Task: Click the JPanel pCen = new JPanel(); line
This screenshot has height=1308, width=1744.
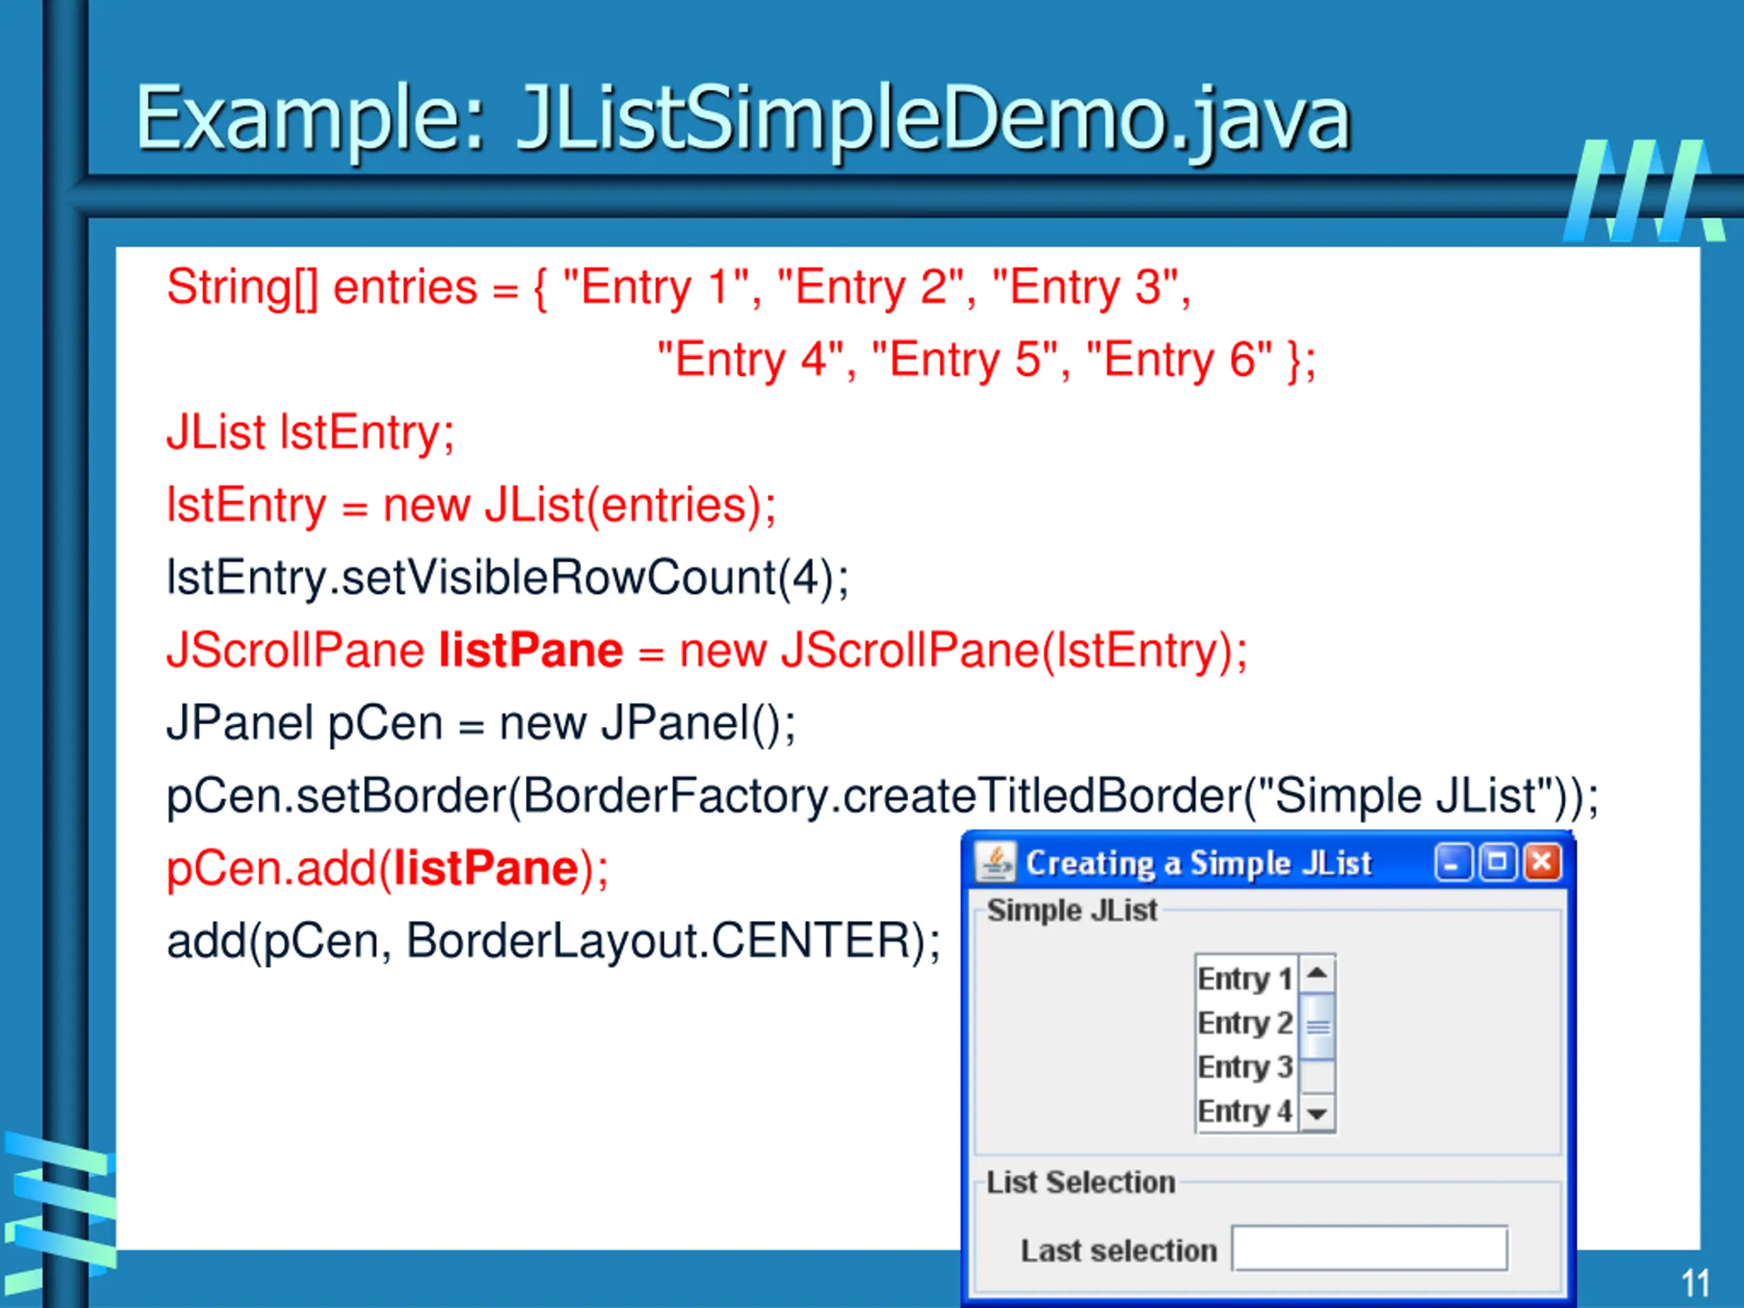Action: [x=481, y=723]
